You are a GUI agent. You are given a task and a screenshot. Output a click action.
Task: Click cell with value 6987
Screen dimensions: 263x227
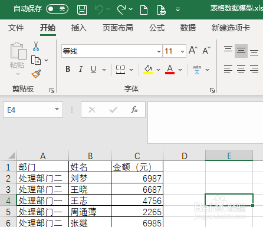137,178
